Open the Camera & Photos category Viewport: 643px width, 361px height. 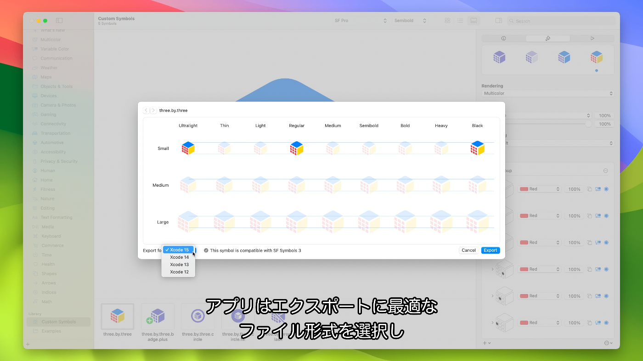coord(58,105)
